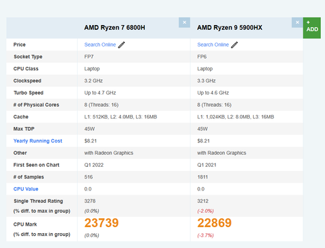Select the AMD Ryzen 7 6800H heading
The height and width of the screenshot is (248, 325).
pyautogui.click(x=114, y=28)
